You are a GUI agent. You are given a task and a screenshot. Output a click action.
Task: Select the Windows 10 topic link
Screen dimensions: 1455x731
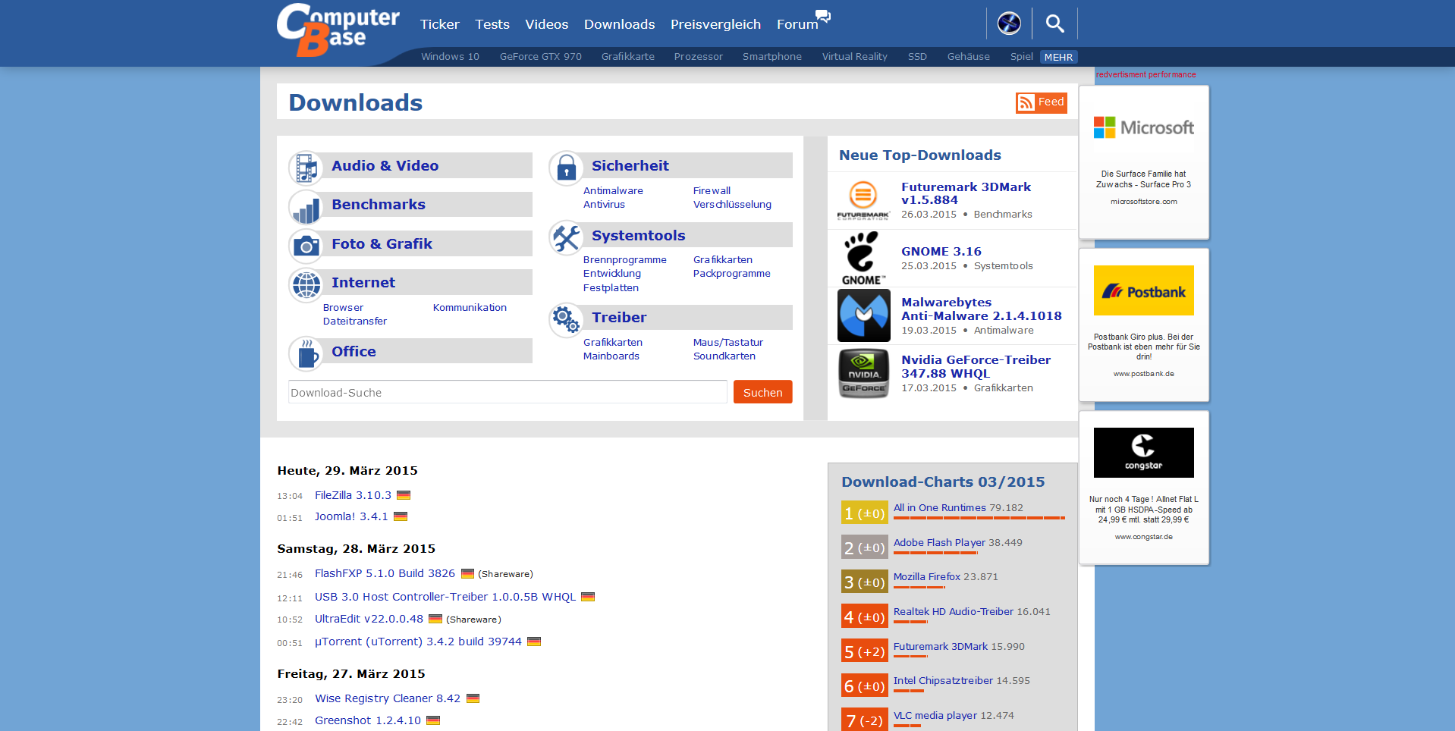click(451, 57)
